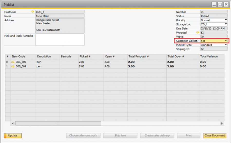Screen dimensions: 231x143
Task: Click the Print button
Action: 188,136
